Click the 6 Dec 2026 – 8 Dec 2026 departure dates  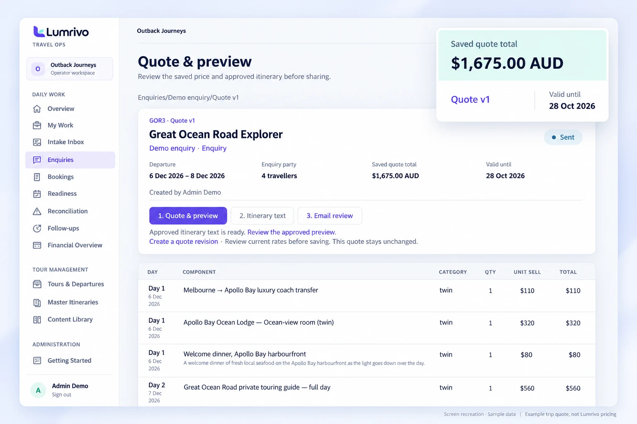click(x=187, y=176)
